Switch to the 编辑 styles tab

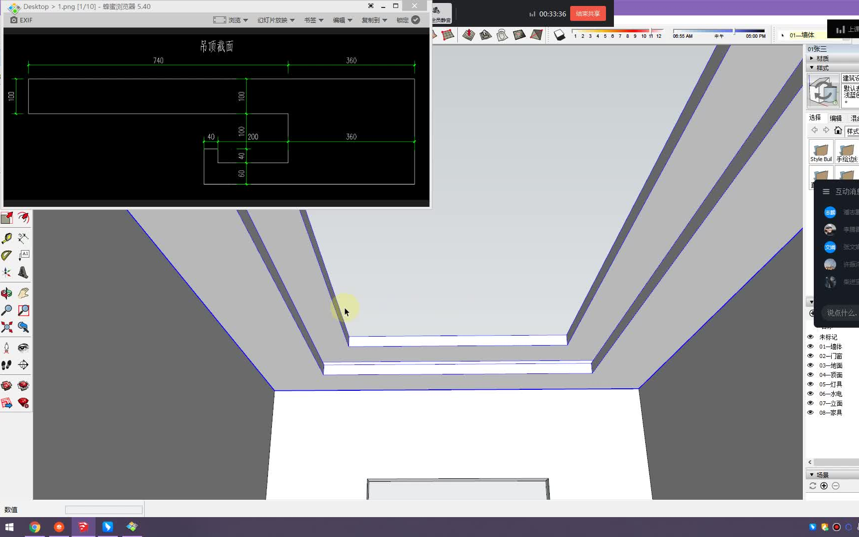[x=836, y=118]
